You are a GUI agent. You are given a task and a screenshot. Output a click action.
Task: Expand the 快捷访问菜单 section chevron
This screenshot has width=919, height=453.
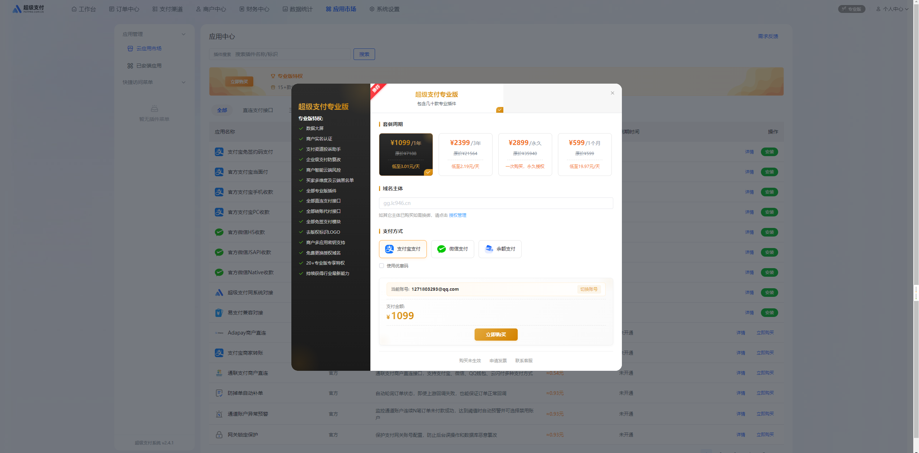pos(184,82)
